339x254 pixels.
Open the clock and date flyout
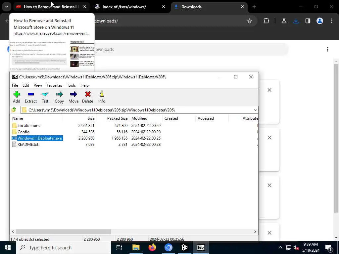pyautogui.click(x=311, y=247)
